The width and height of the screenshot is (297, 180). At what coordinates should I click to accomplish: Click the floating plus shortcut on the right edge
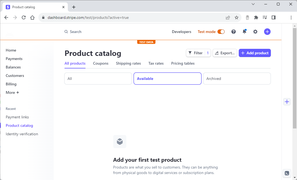tap(287, 102)
